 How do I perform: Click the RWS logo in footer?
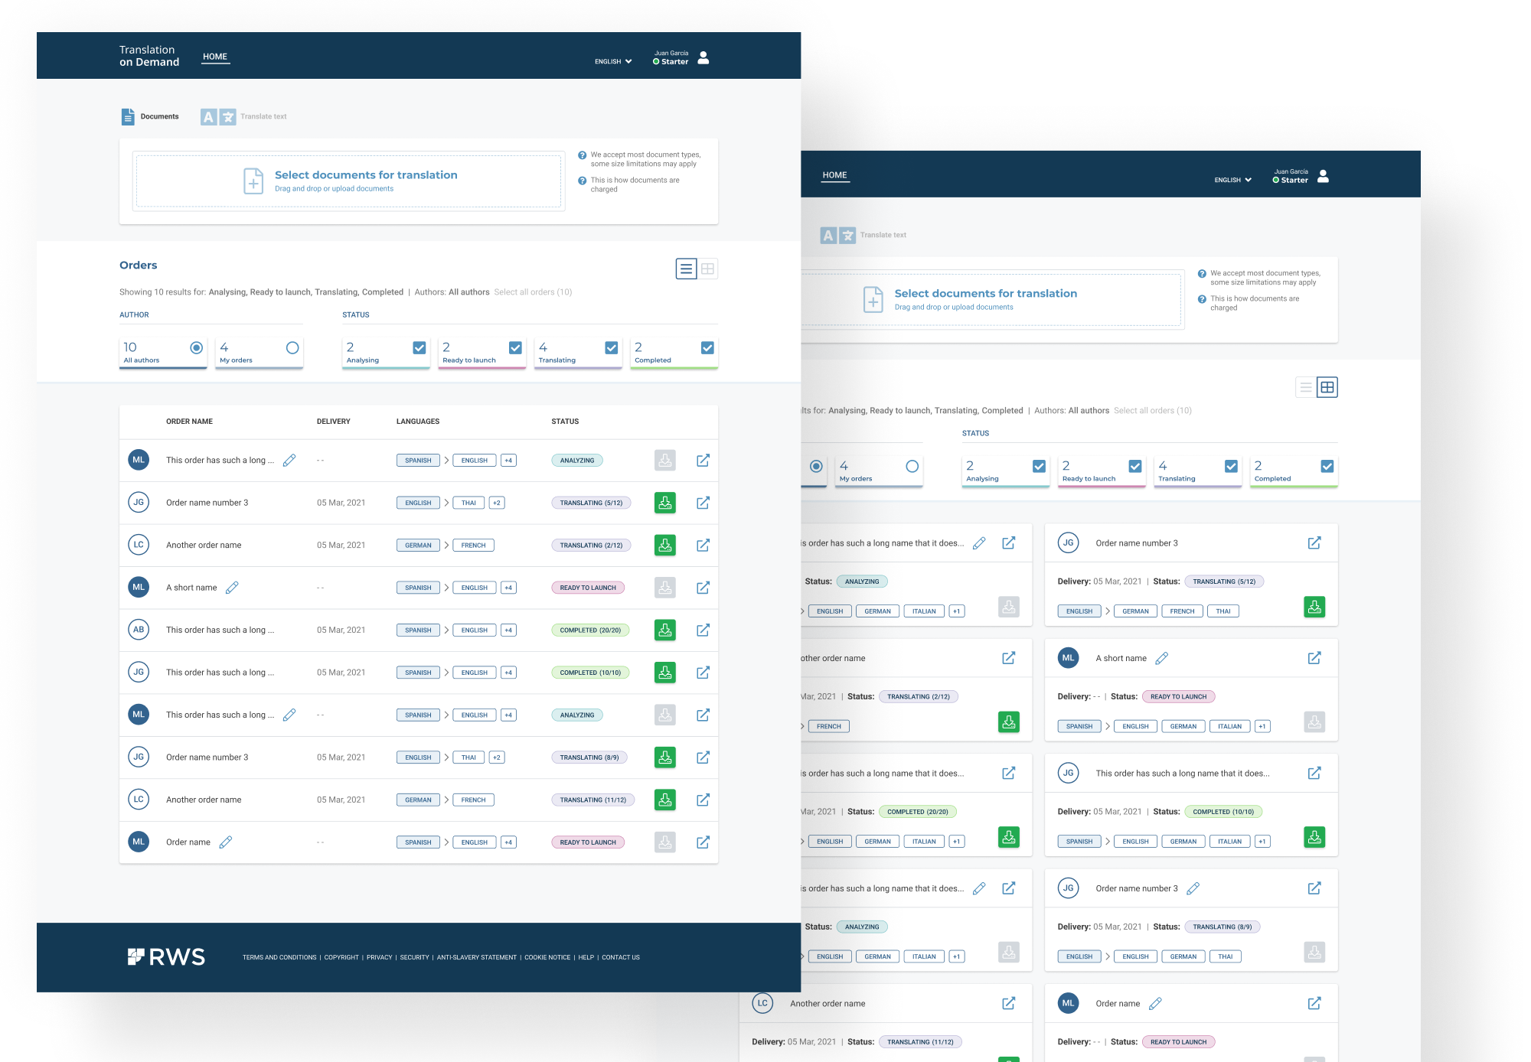[166, 957]
